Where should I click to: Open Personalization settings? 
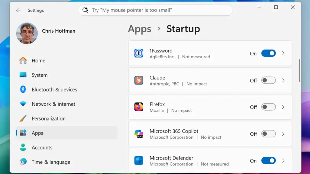(66, 118)
